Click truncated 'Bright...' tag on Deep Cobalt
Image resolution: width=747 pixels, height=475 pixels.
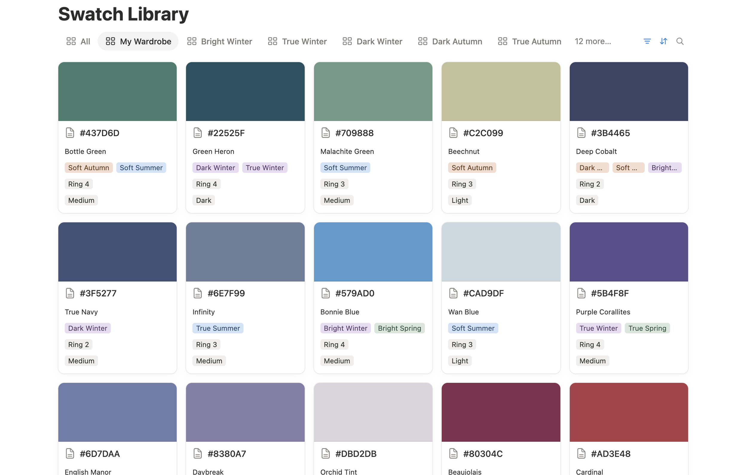click(665, 168)
